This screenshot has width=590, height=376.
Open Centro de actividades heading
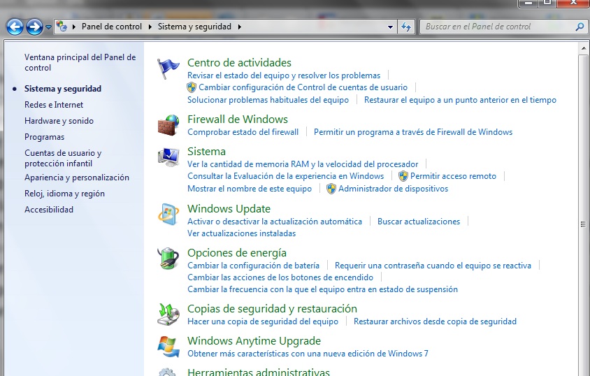(x=239, y=63)
